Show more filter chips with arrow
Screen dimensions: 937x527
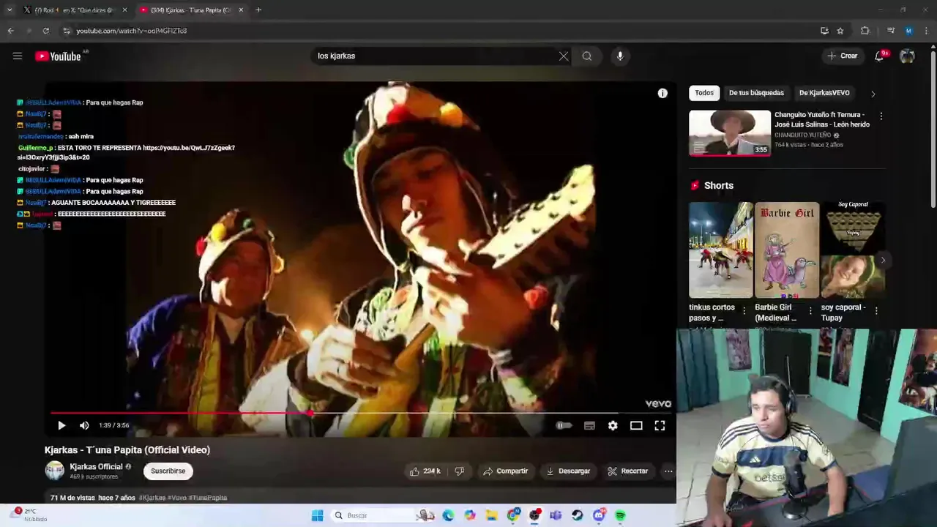point(873,94)
